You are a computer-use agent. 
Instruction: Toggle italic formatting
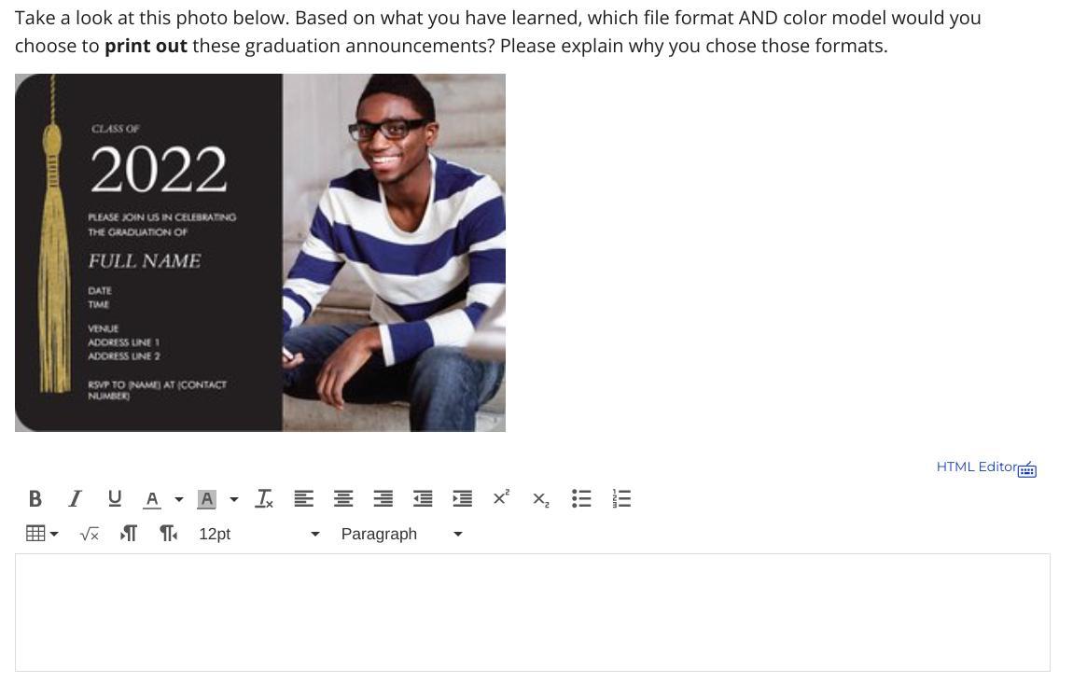click(75, 499)
